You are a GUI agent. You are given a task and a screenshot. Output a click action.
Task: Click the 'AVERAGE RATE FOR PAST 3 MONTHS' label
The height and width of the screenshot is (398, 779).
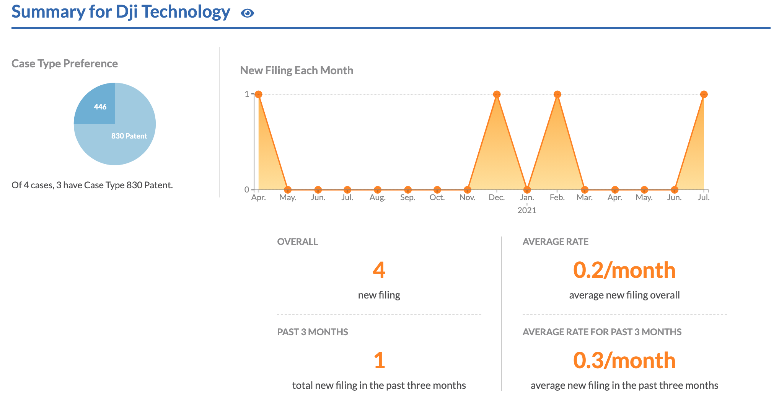point(602,332)
